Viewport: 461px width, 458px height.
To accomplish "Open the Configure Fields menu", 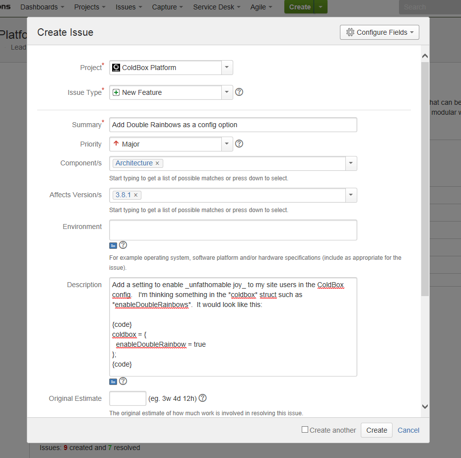I will [x=379, y=32].
